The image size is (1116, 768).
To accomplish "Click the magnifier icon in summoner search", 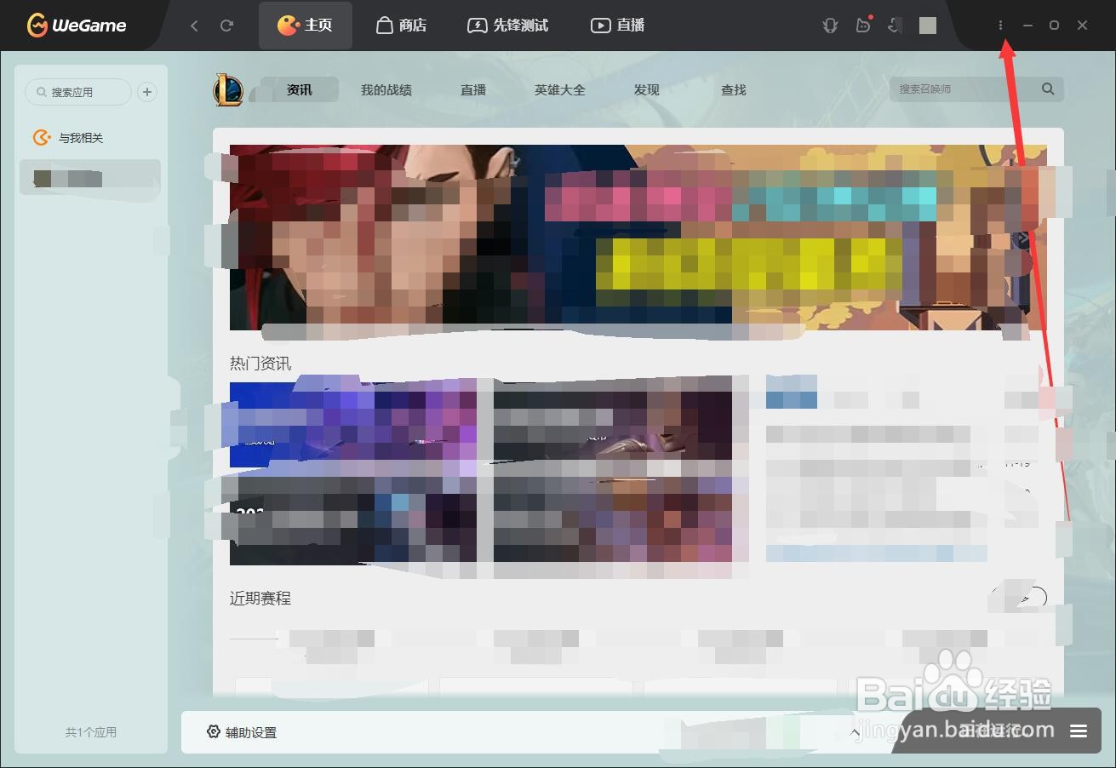I will pyautogui.click(x=1048, y=89).
